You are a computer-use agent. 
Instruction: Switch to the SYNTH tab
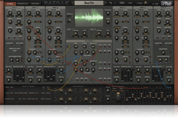(x=10, y=4)
